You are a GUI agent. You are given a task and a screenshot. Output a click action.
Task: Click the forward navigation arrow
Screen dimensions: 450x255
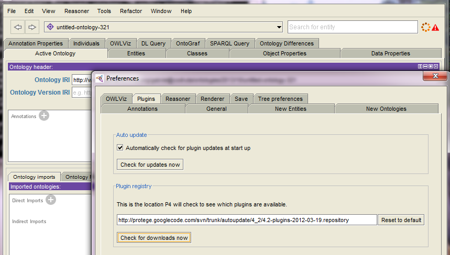[32, 27]
